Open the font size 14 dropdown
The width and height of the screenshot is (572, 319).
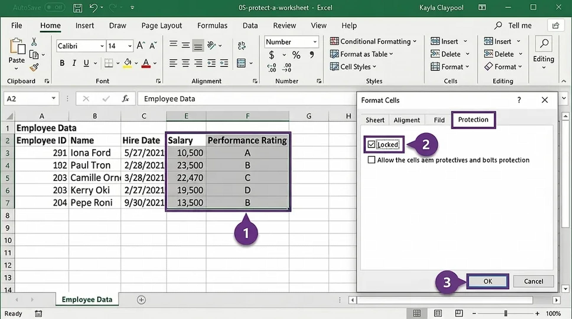[x=130, y=46]
